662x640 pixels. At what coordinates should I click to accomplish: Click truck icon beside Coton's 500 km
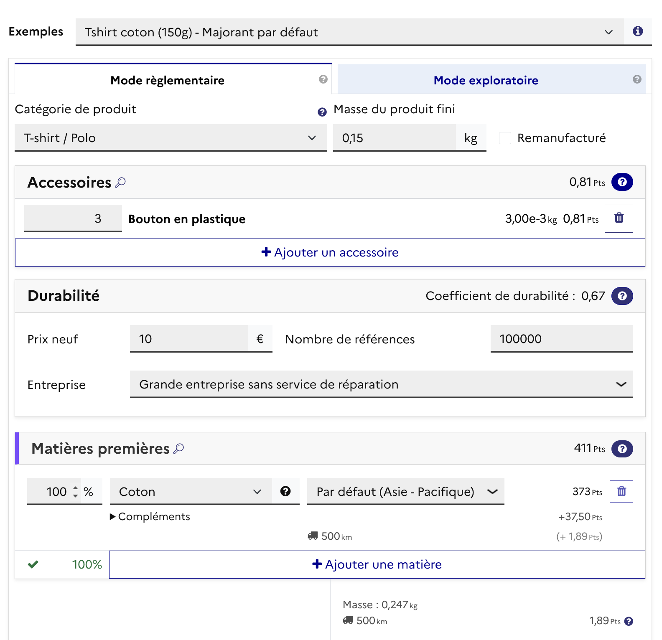click(313, 536)
